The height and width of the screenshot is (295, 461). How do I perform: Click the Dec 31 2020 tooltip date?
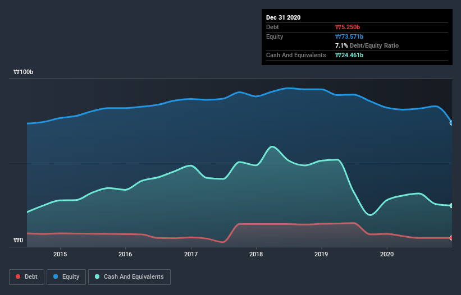click(283, 17)
